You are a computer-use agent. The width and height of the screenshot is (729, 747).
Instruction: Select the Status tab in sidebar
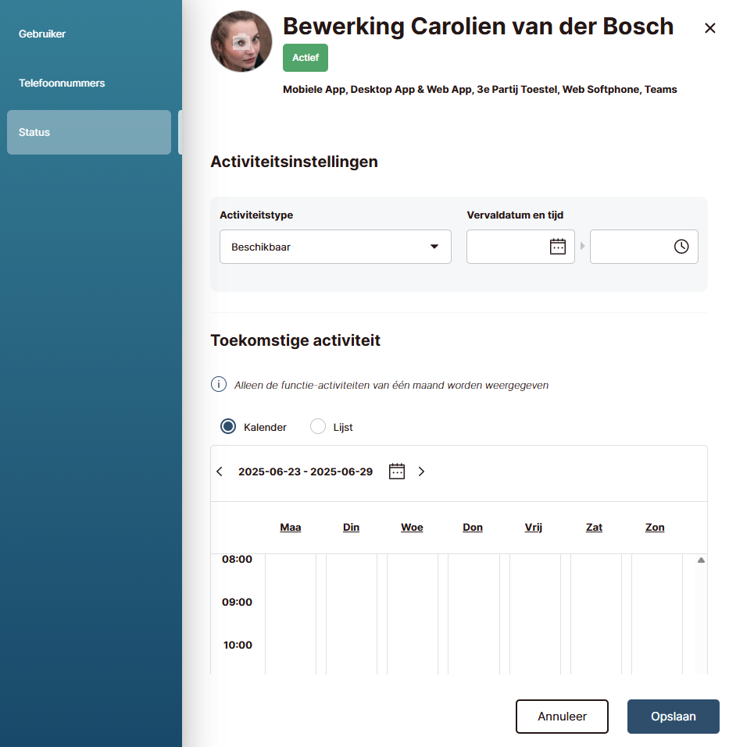(88, 132)
